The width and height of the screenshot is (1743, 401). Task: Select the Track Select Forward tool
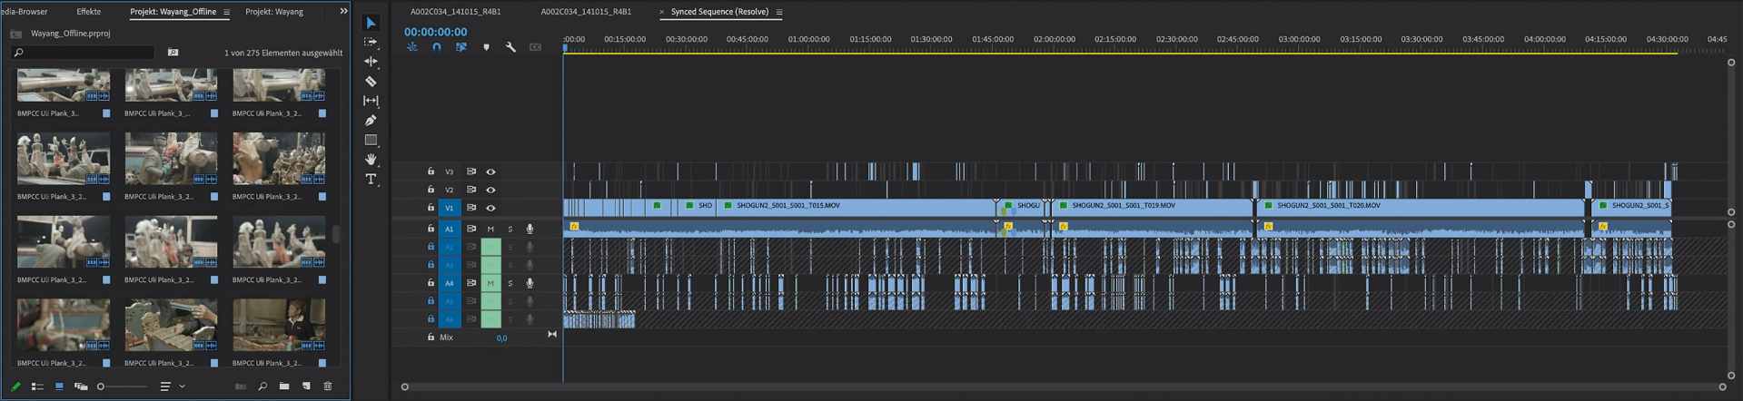click(371, 42)
